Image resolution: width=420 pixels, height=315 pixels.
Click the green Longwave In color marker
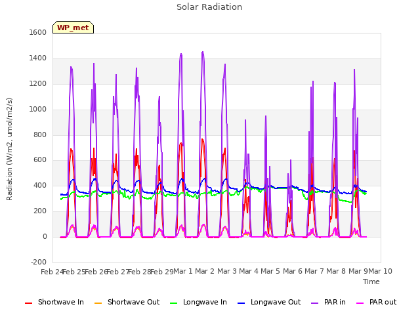coord(173,303)
